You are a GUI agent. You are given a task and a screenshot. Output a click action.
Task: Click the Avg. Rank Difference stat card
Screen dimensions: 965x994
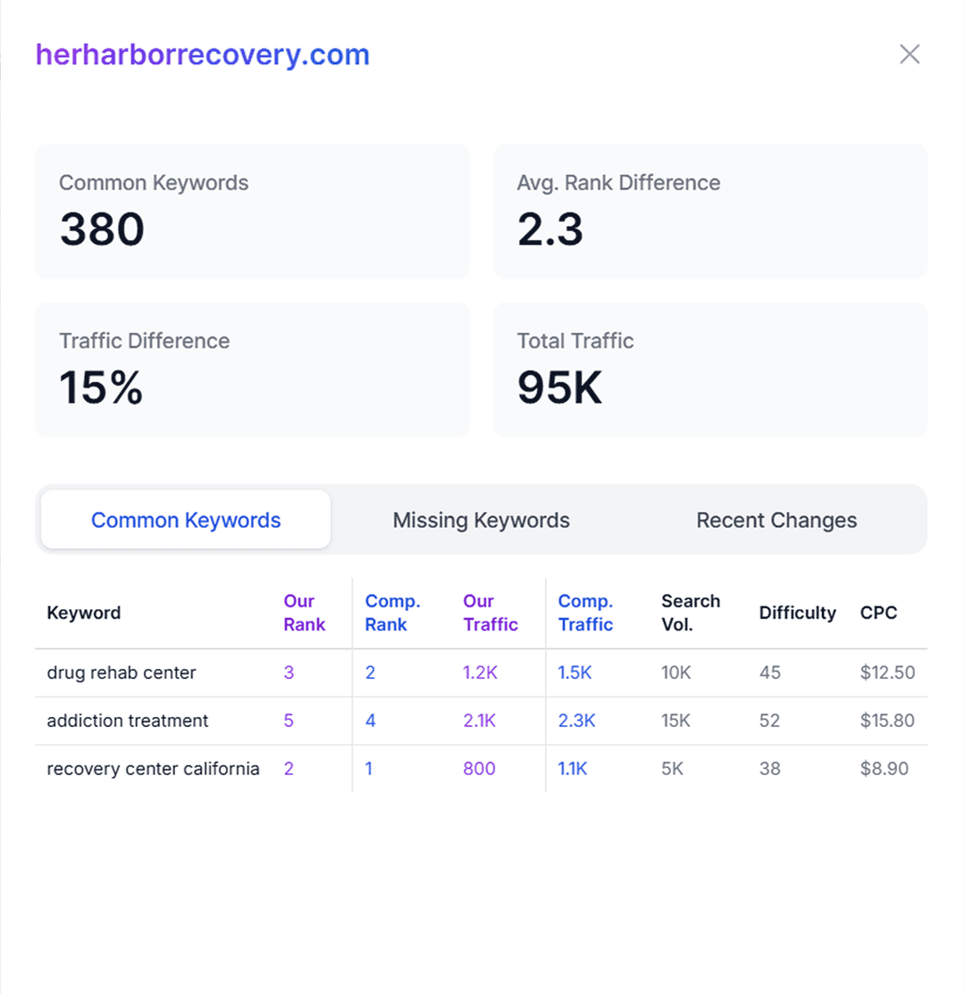point(710,212)
